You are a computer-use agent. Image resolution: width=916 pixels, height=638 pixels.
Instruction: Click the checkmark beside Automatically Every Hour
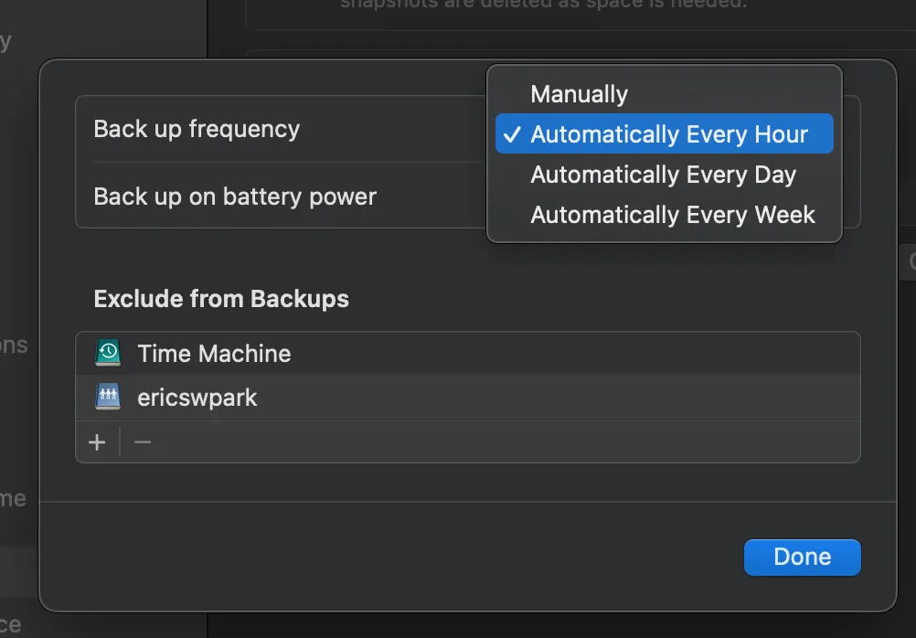point(511,134)
